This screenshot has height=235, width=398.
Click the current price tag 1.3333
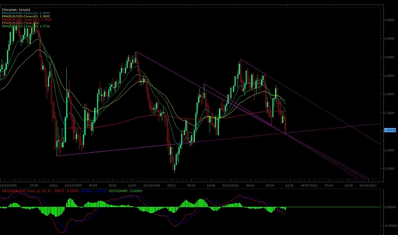coord(390,130)
